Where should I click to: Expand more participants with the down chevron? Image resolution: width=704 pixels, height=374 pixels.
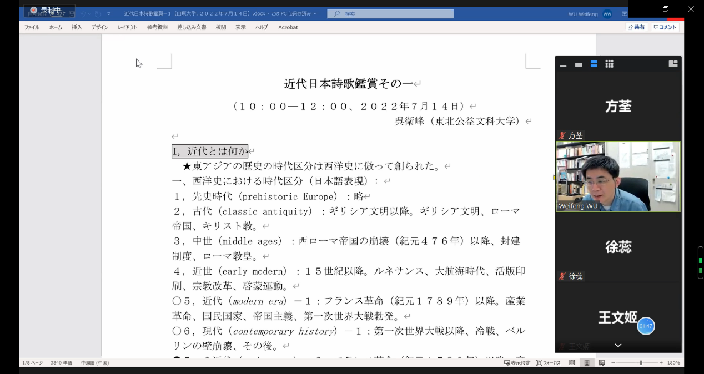[x=618, y=346]
